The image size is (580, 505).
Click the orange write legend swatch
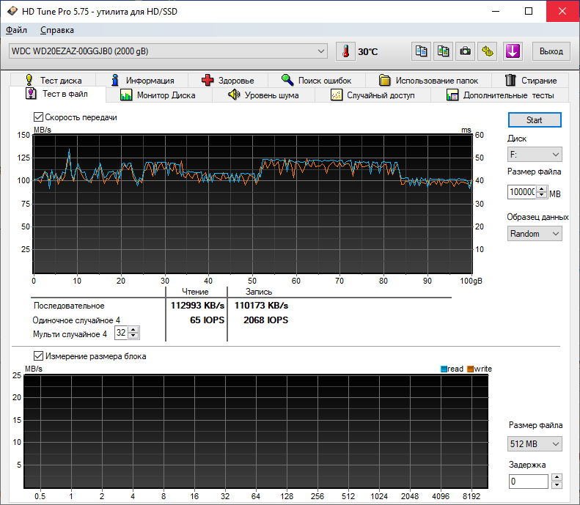471,369
